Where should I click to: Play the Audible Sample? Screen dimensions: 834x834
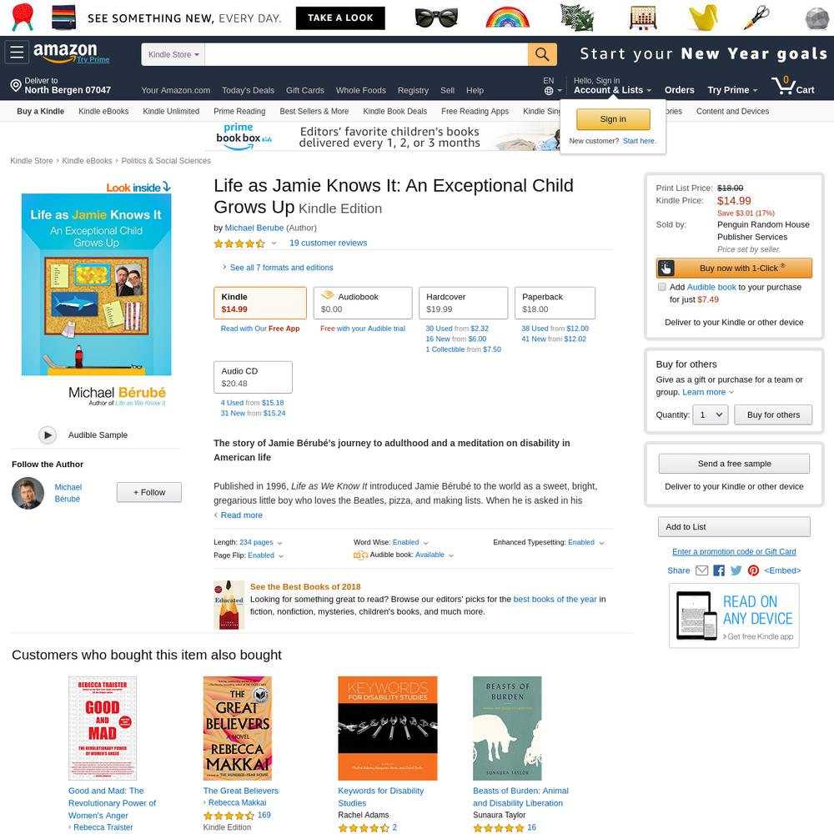click(x=48, y=435)
